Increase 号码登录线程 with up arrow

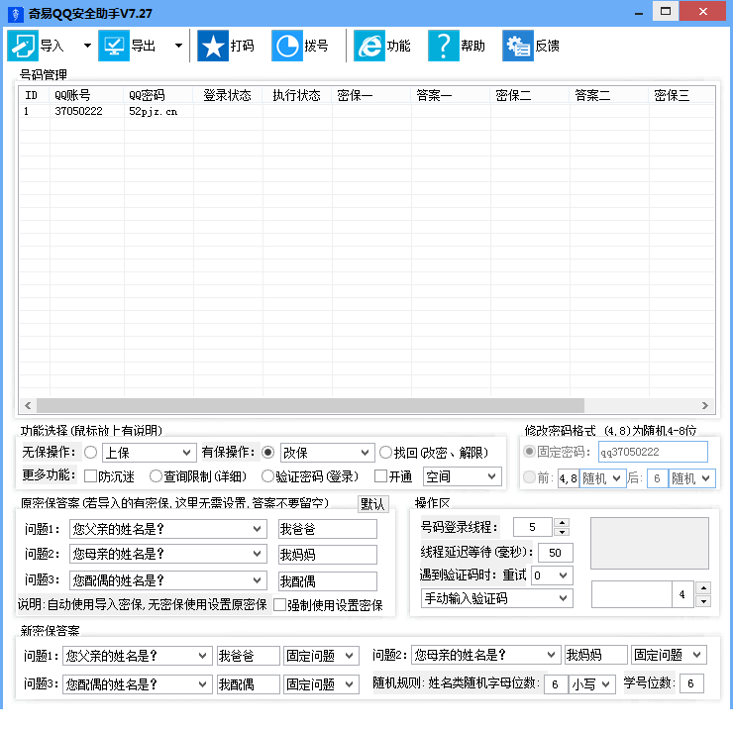[562, 523]
